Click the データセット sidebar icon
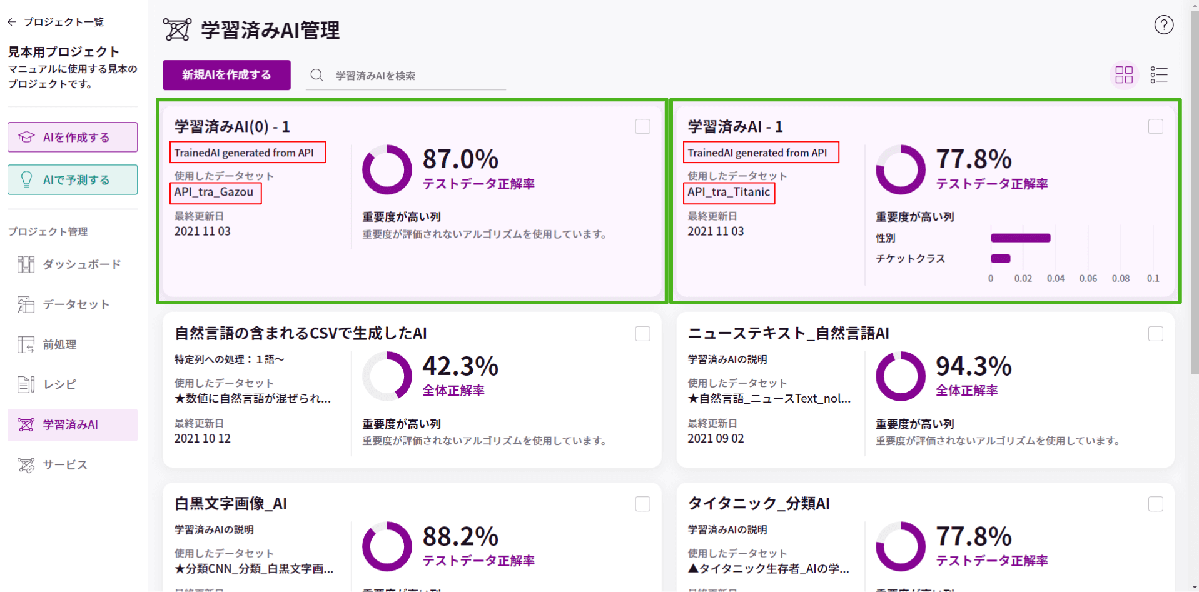 (26, 304)
